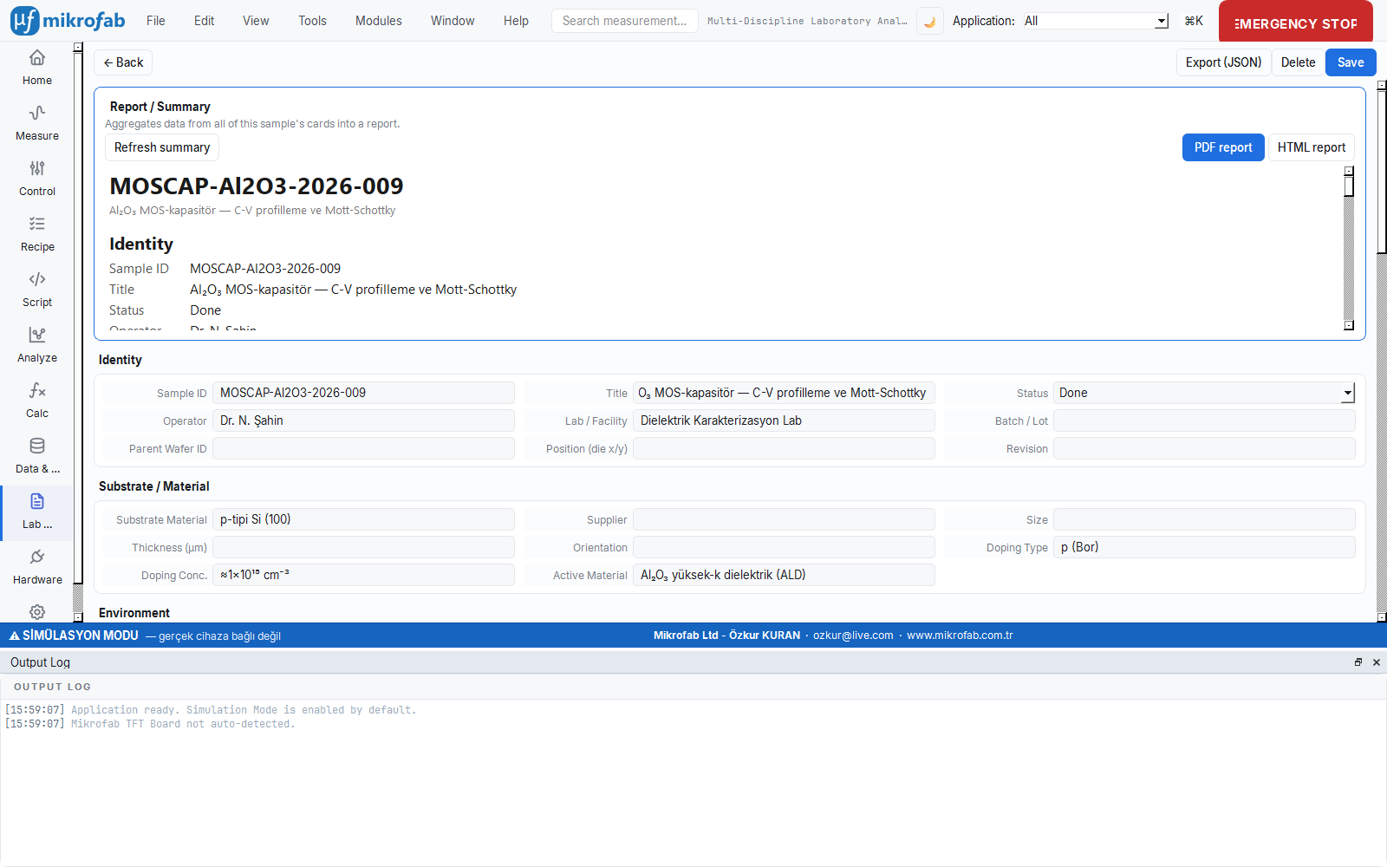This screenshot has width=1387, height=867.
Task: Click the Batch / Lot field
Action: pos(1204,420)
